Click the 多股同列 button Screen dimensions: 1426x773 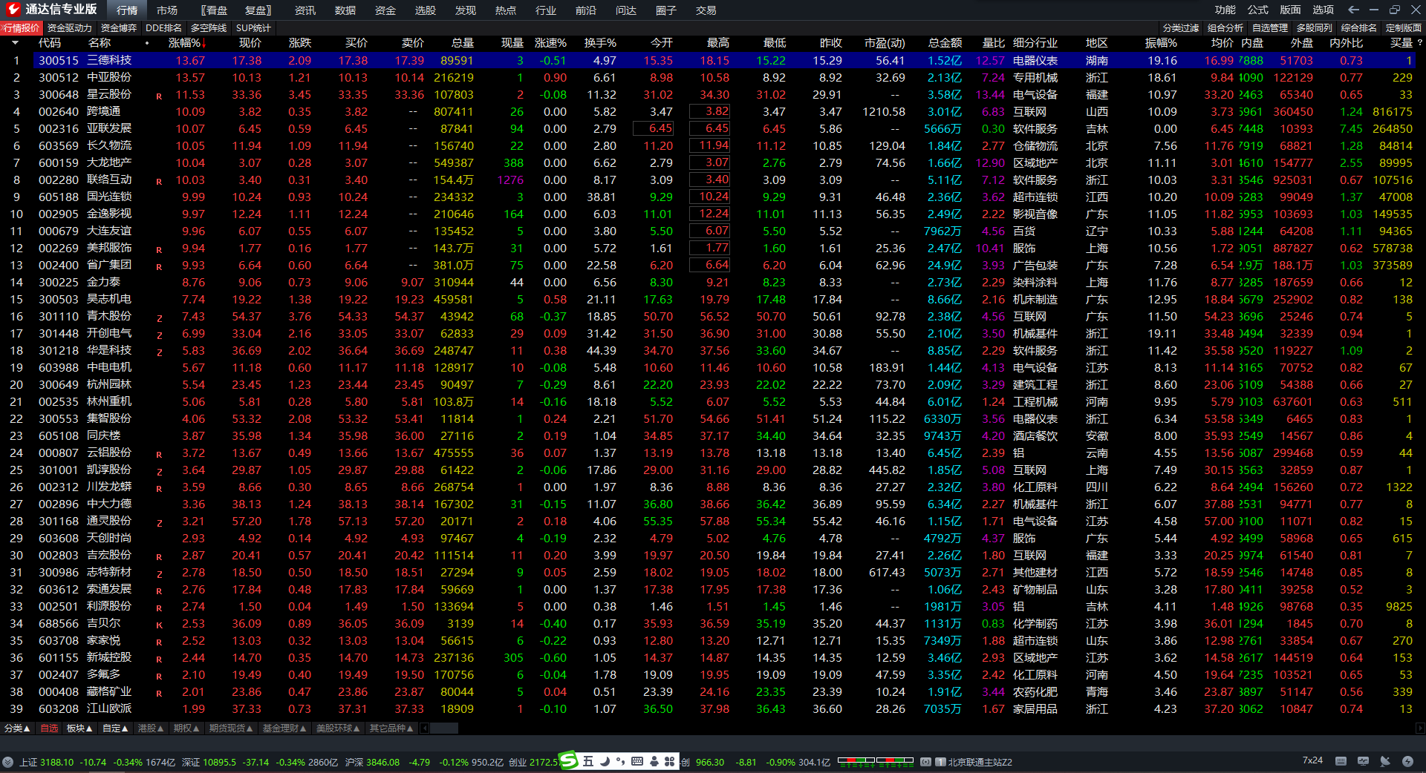coord(1315,28)
